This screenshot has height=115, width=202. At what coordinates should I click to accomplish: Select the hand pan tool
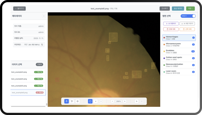pos(66,101)
